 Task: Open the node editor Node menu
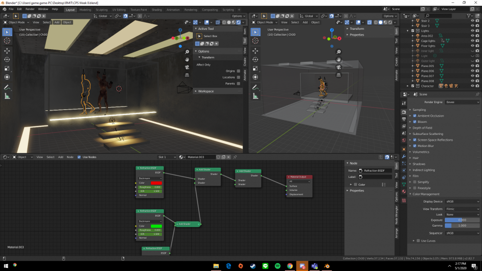[x=70, y=157]
